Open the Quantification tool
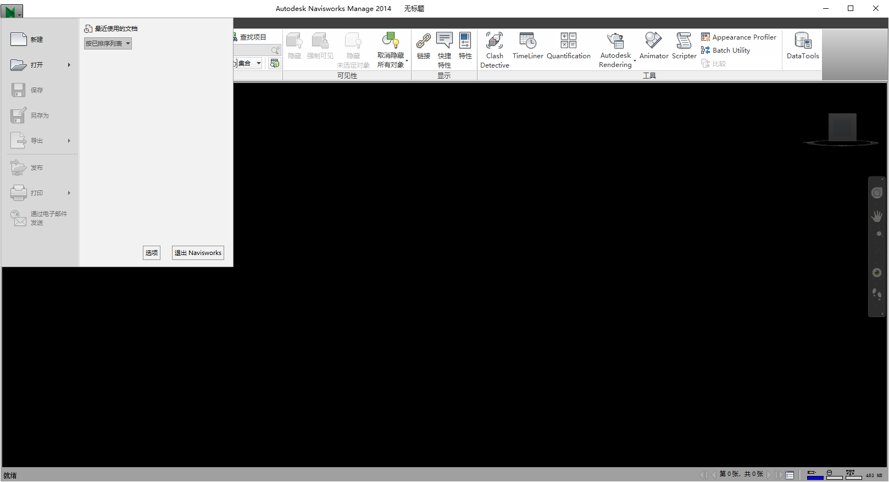This screenshot has height=482, width=889. click(569, 46)
